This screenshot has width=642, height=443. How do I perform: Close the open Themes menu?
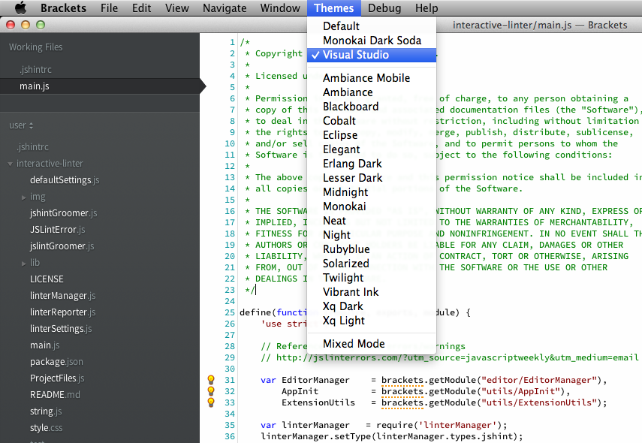pos(333,8)
